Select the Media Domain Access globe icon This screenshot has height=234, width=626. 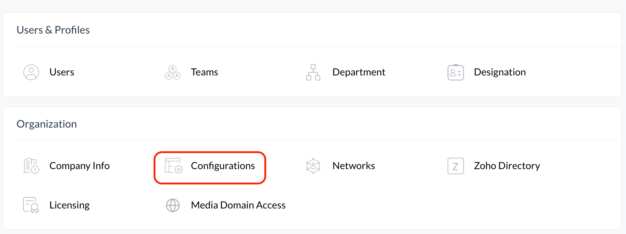click(x=173, y=205)
